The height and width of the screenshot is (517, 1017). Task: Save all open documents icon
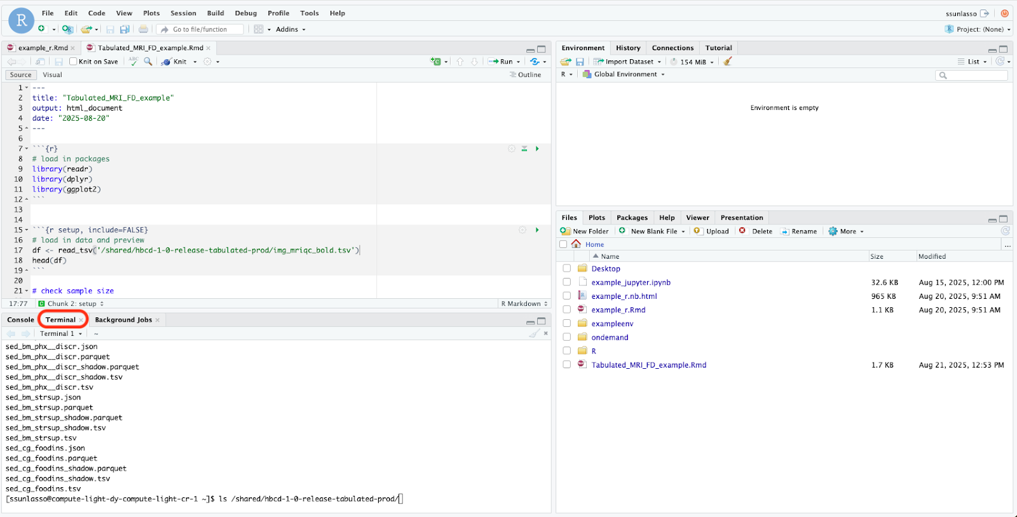[x=125, y=29]
